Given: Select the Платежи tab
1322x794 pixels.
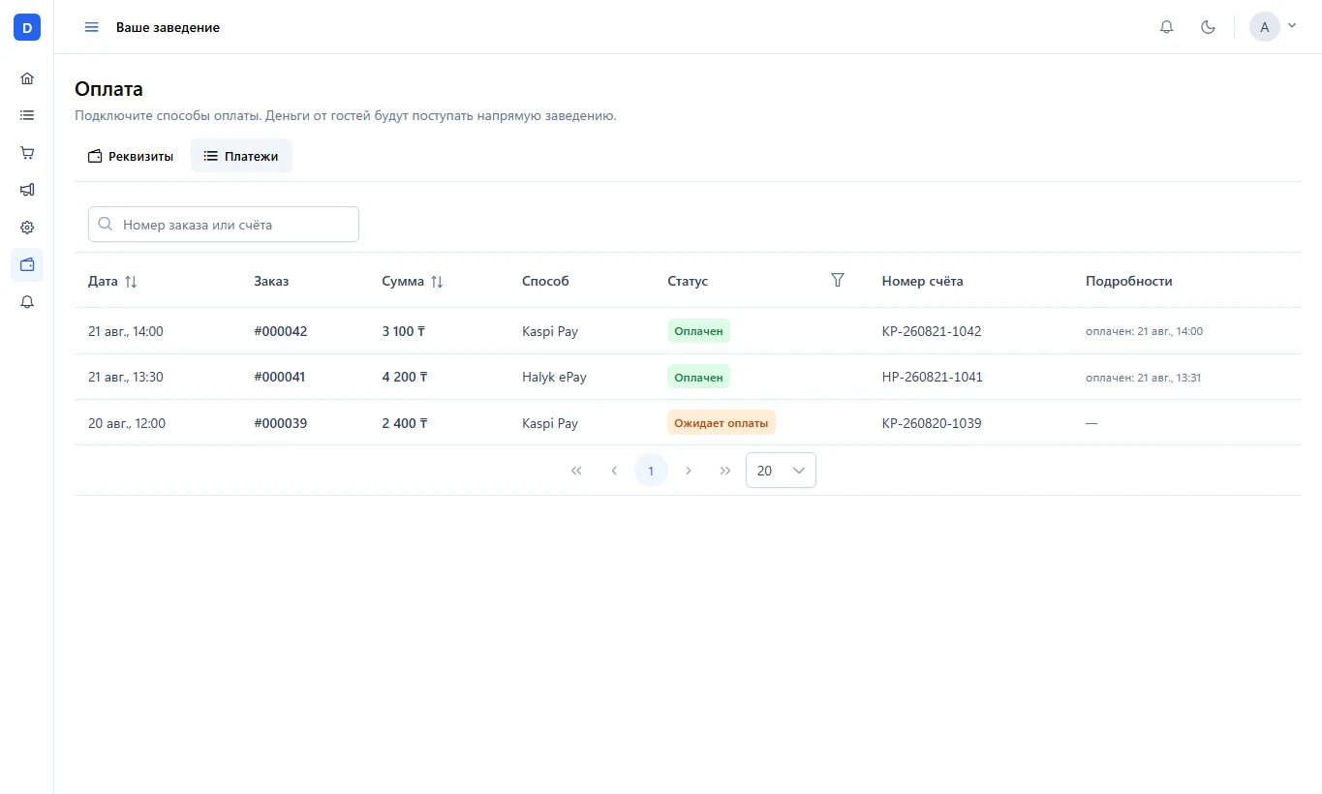Looking at the screenshot, I should 241,156.
